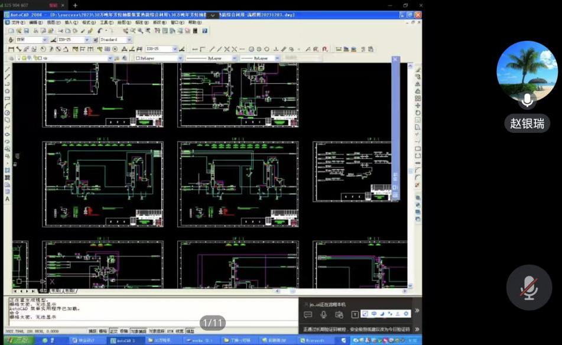The height and width of the screenshot is (345, 562).
Task: Pick the Multiline Text tool (A)
Action: coord(7,199)
